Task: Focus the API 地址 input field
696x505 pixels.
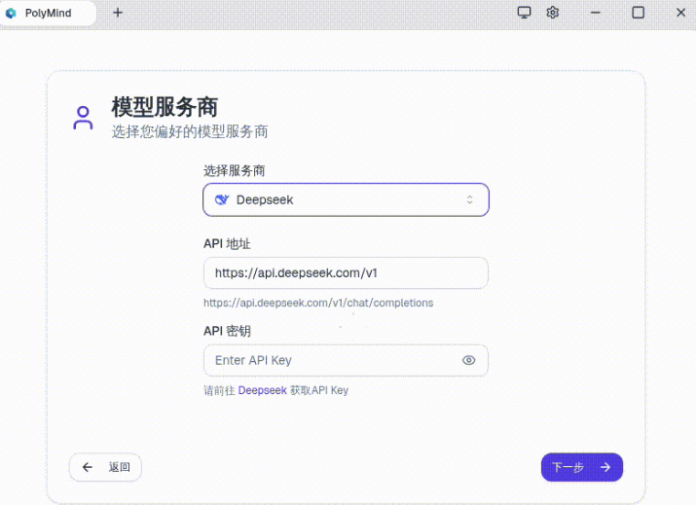Action: [x=346, y=272]
